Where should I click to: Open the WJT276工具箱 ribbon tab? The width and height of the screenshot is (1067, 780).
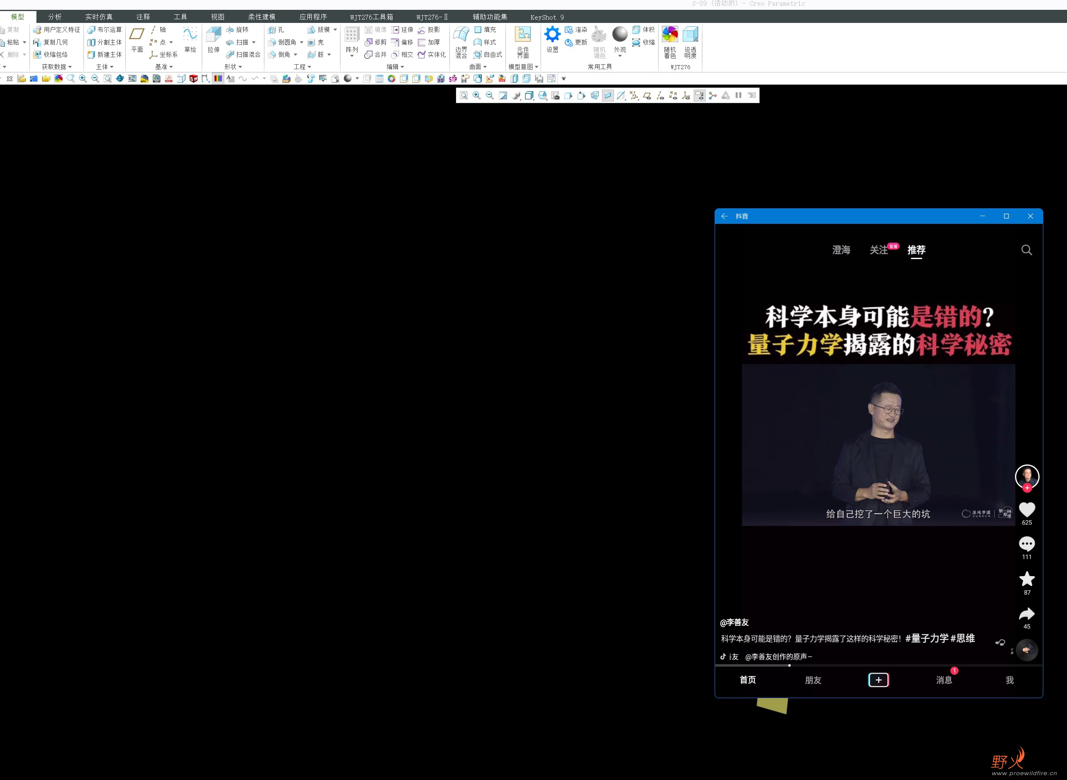click(x=372, y=17)
